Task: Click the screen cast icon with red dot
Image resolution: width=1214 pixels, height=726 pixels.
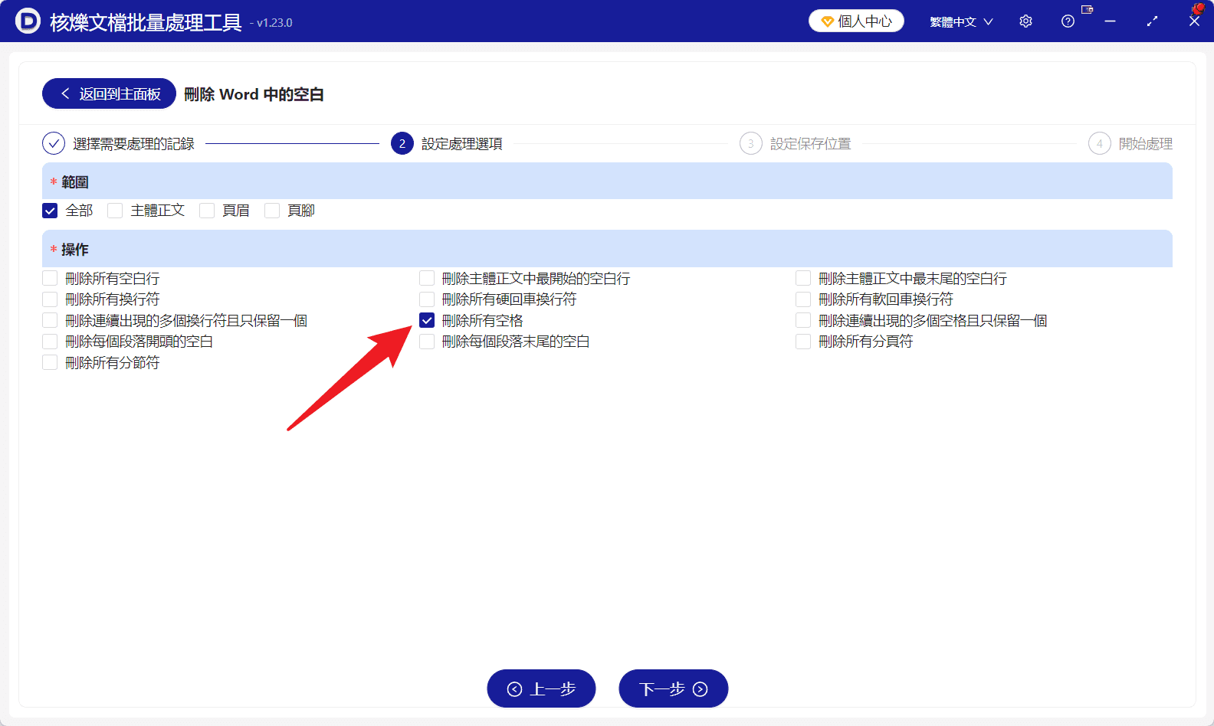Action: [1087, 9]
